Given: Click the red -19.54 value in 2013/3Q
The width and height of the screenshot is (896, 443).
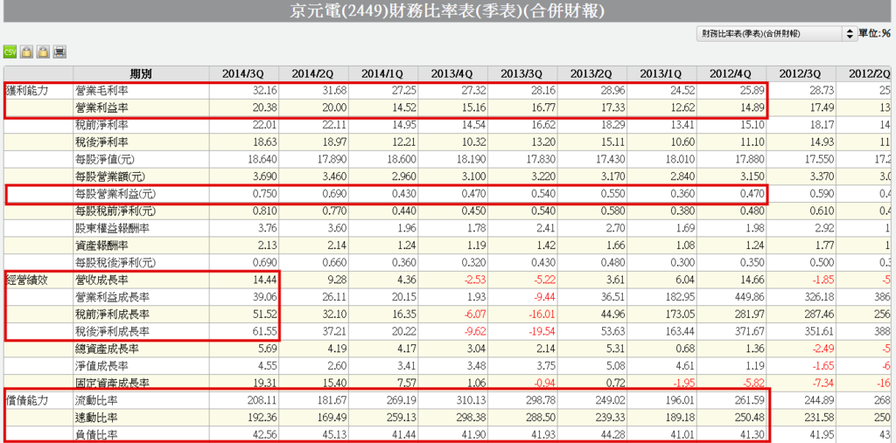Looking at the screenshot, I should click(542, 332).
